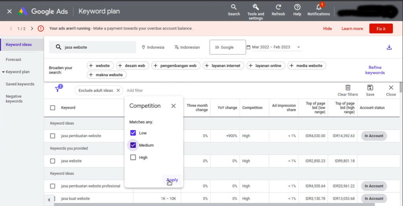Viewport: 403px width, 206px height.
Task: Open the date range dropdown Mar 2022 – Feb 2023
Action: click(x=274, y=47)
